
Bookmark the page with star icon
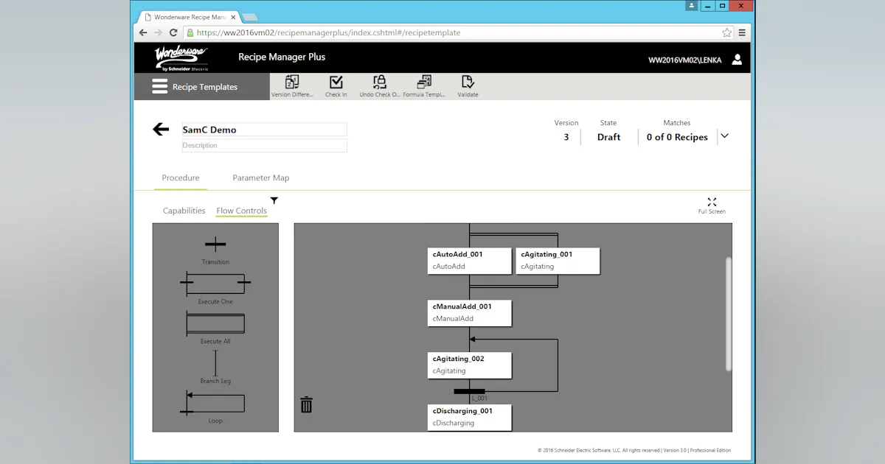(x=726, y=32)
